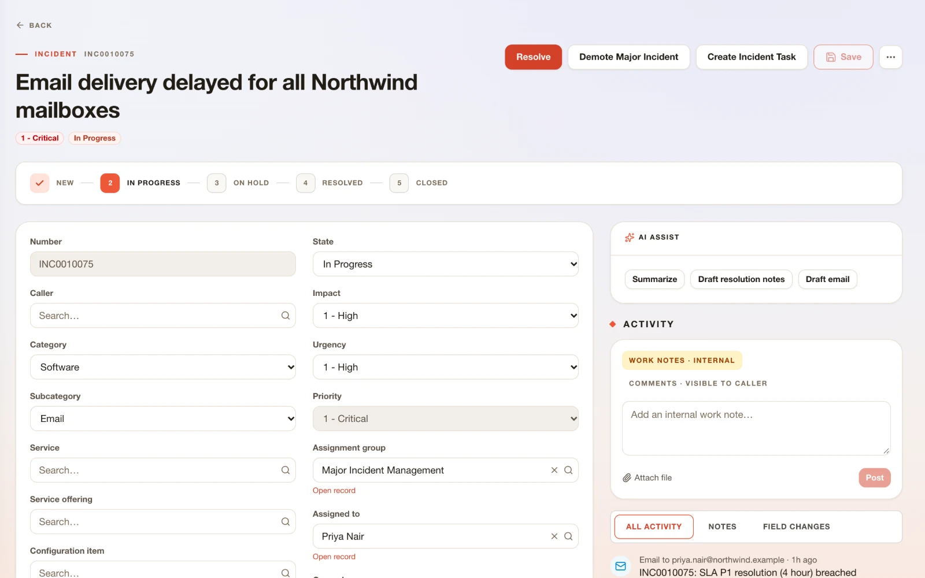Image resolution: width=925 pixels, height=578 pixels.
Task: Switch to Work Notes Internal tab
Action: [x=682, y=360]
